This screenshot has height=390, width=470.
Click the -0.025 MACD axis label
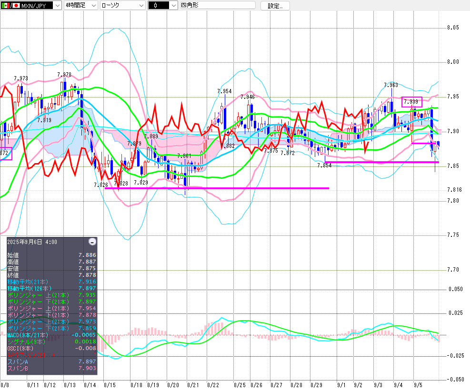tap(455, 356)
